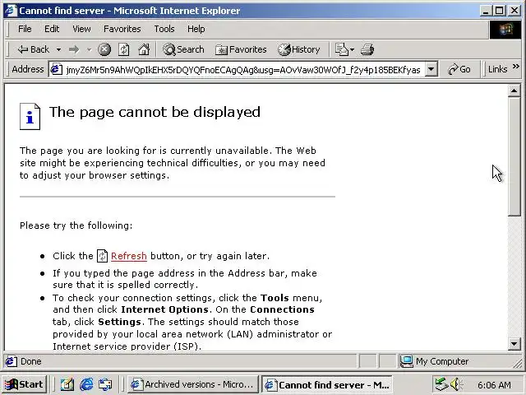Click the refresh icon beside Refresh link
Image resolution: width=526 pixels, height=395 pixels.
(102, 256)
